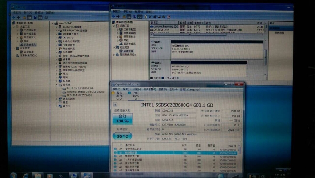Expand the Bluetooth category in Device Manager
The width and height of the screenshot is (315, 178).
56,27
